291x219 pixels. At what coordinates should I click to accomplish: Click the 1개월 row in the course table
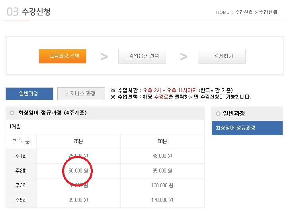[16, 127]
